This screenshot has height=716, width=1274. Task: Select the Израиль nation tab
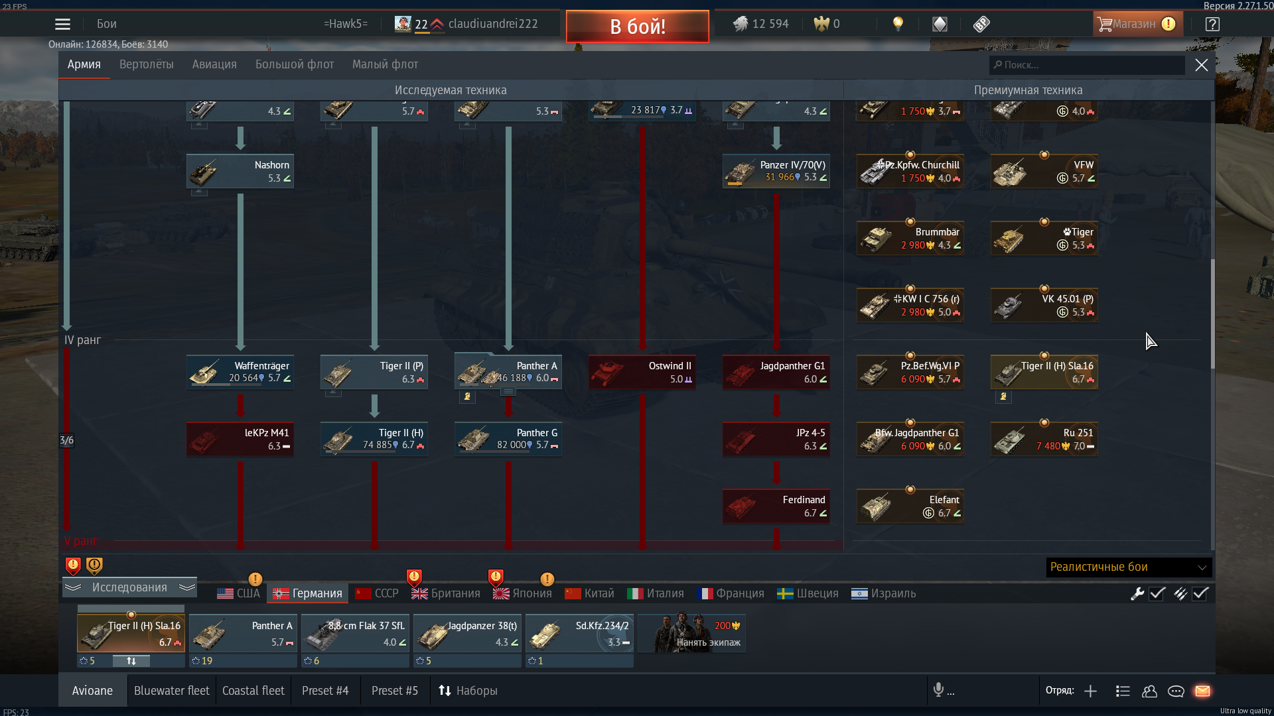[x=883, y=593]
